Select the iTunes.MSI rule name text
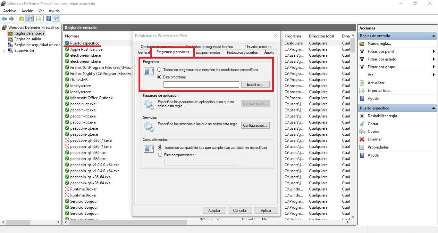Image resolution: width=438 pixels, height=233 pixels. [x=79, y=80]
